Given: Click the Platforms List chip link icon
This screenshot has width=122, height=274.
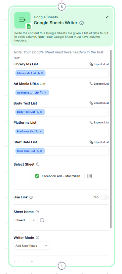Looking at the screenshot, I should click(x=37, y=131).
